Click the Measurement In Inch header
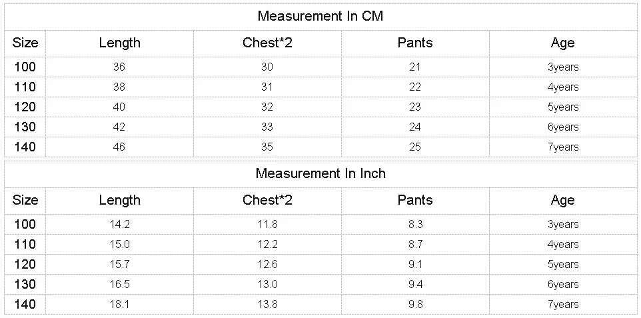641x318 pixels. tap(320, 173)
